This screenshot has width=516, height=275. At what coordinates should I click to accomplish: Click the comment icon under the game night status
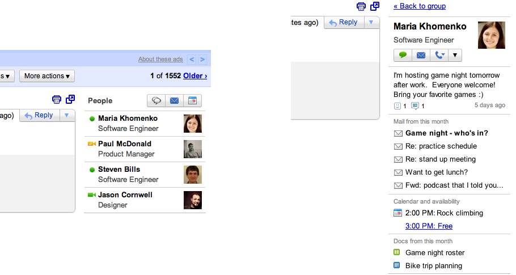point(415,106)
